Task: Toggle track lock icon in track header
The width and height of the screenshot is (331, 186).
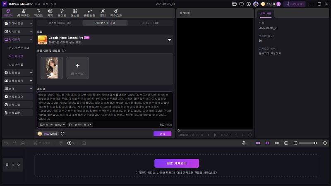Action: [x=7, y=165]
